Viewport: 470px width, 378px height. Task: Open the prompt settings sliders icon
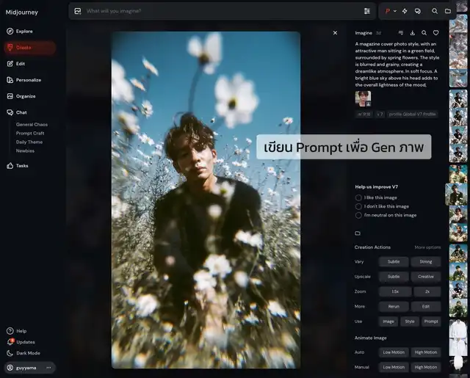pos(367,11)
